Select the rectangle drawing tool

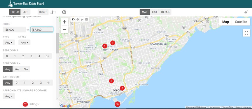[86, 20]
